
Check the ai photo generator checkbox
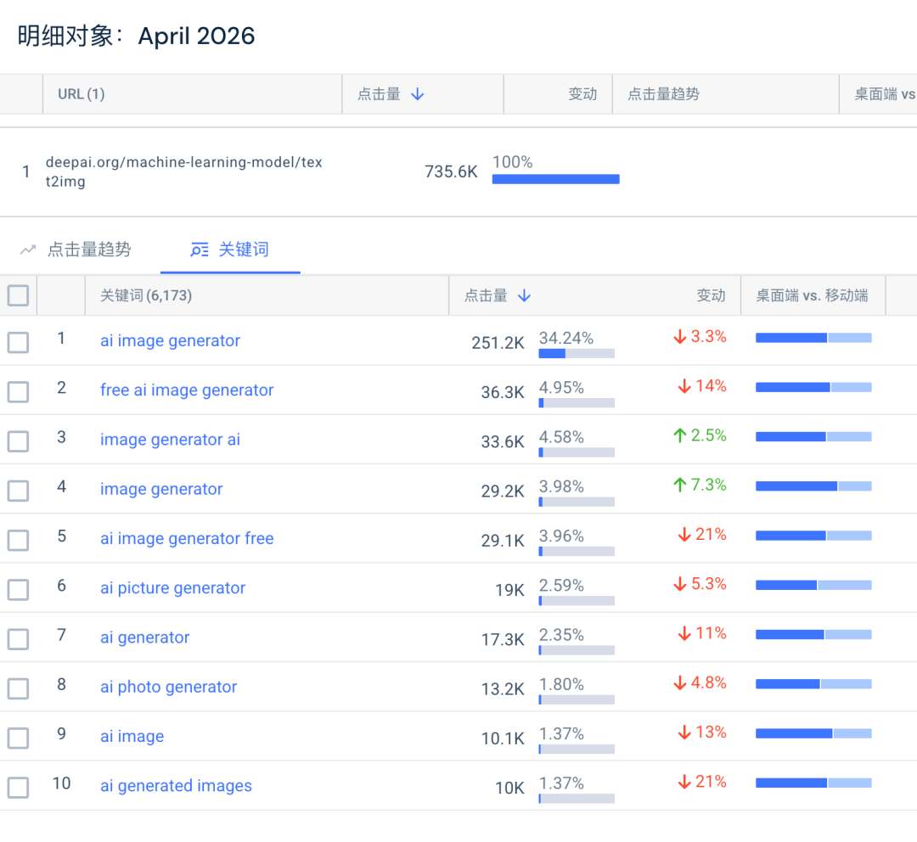click(x=18, y=688)
